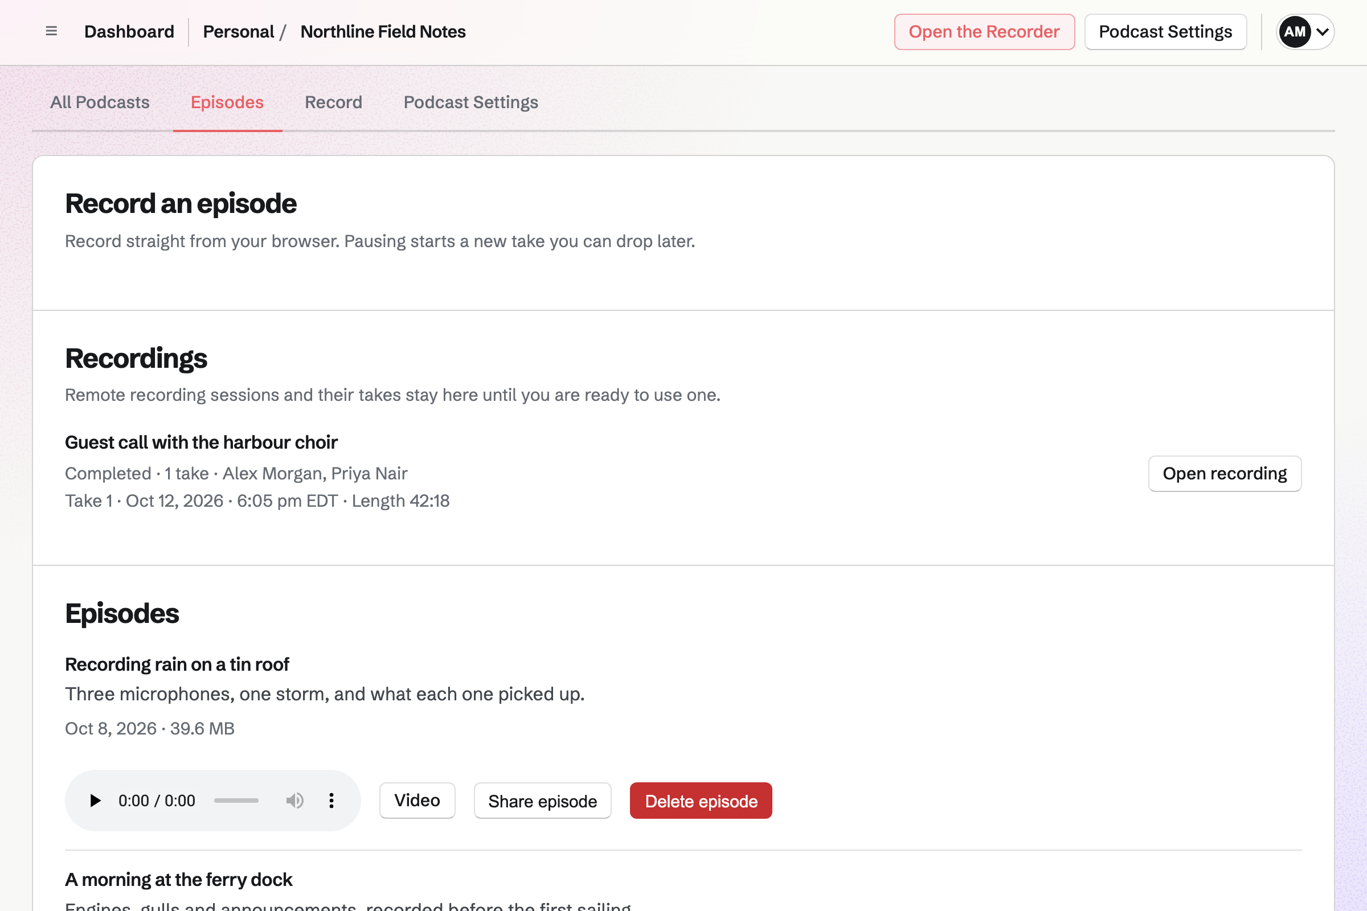Click the Video button for the episode

tap(418, 801)
